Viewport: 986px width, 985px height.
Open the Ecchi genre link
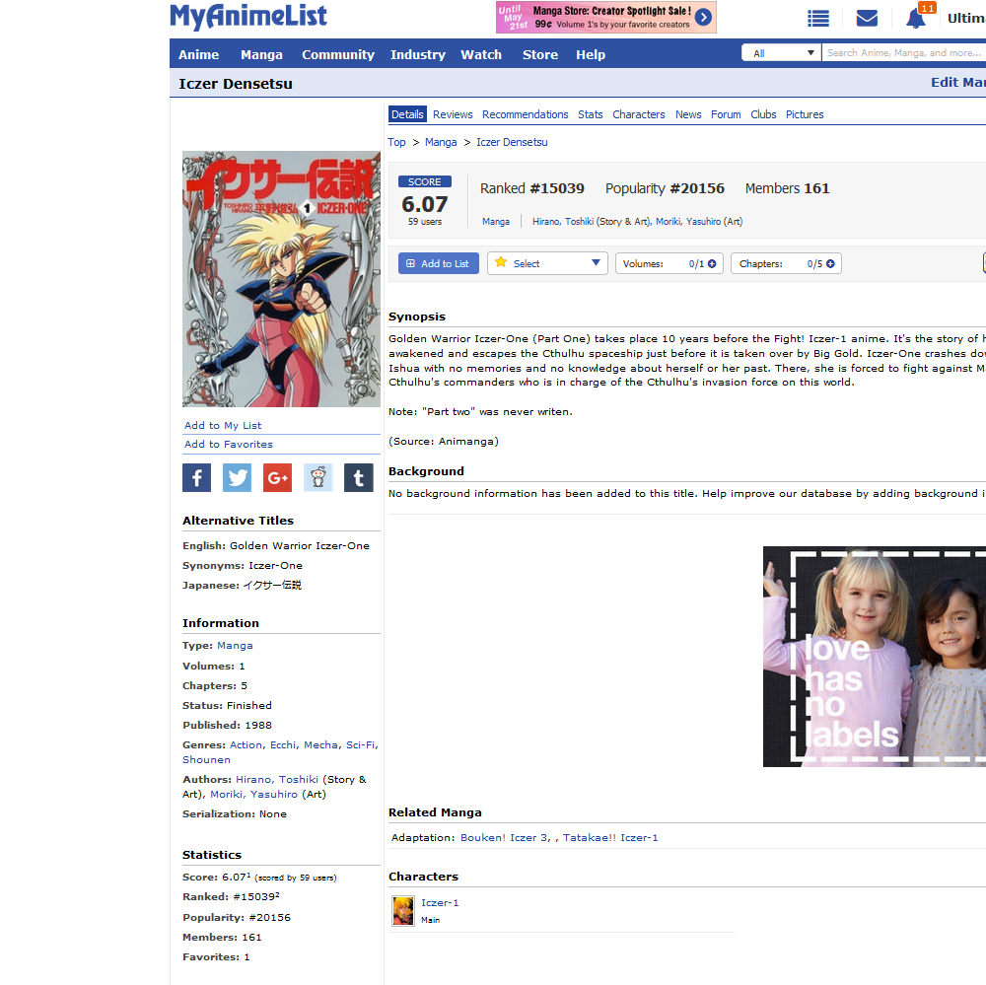pos(283,744)
